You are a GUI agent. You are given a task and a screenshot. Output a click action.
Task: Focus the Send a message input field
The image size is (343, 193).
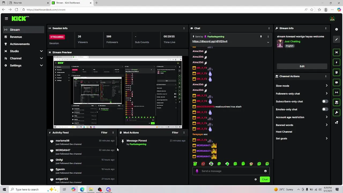click(231, 171)
